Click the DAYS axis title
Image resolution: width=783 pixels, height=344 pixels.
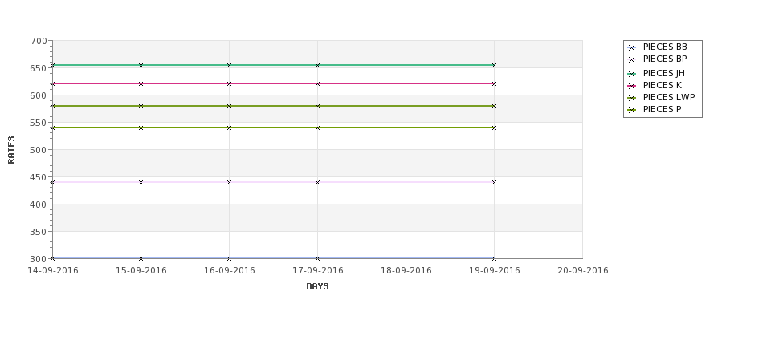(317, 286)
